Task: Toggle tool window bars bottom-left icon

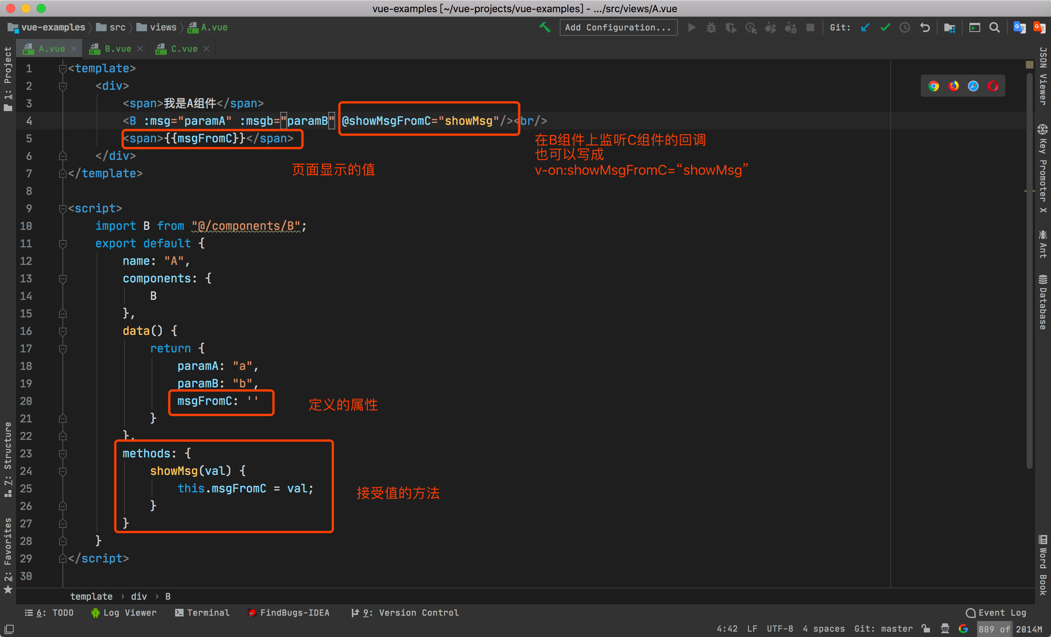Action: pyautogui.click(x=9, y=629)
